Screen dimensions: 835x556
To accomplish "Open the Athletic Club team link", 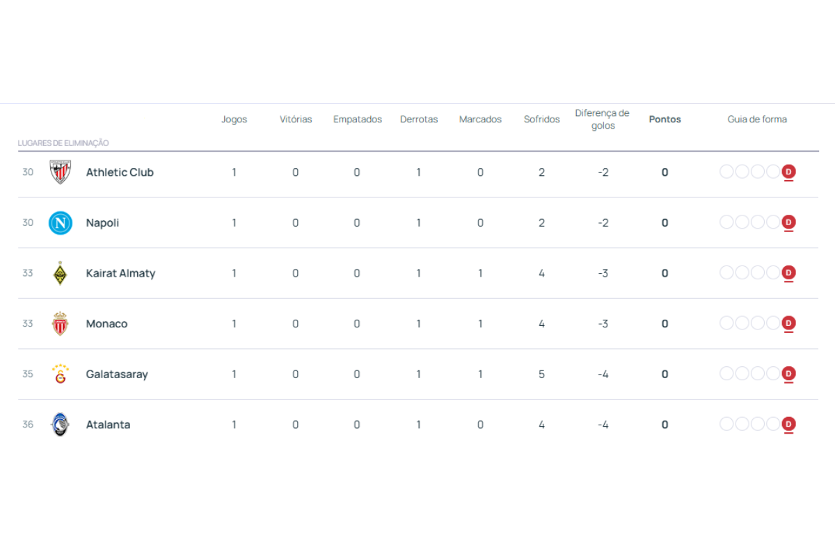I will (120, 172).
